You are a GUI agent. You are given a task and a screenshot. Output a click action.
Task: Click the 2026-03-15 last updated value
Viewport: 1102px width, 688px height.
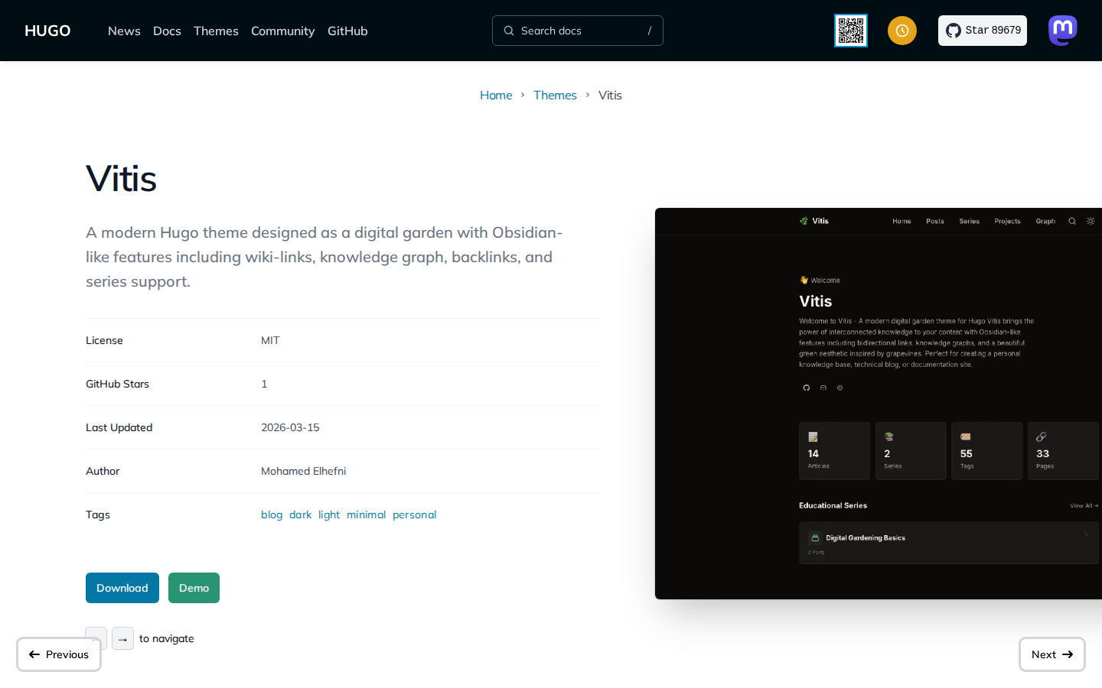pos(290,427)
